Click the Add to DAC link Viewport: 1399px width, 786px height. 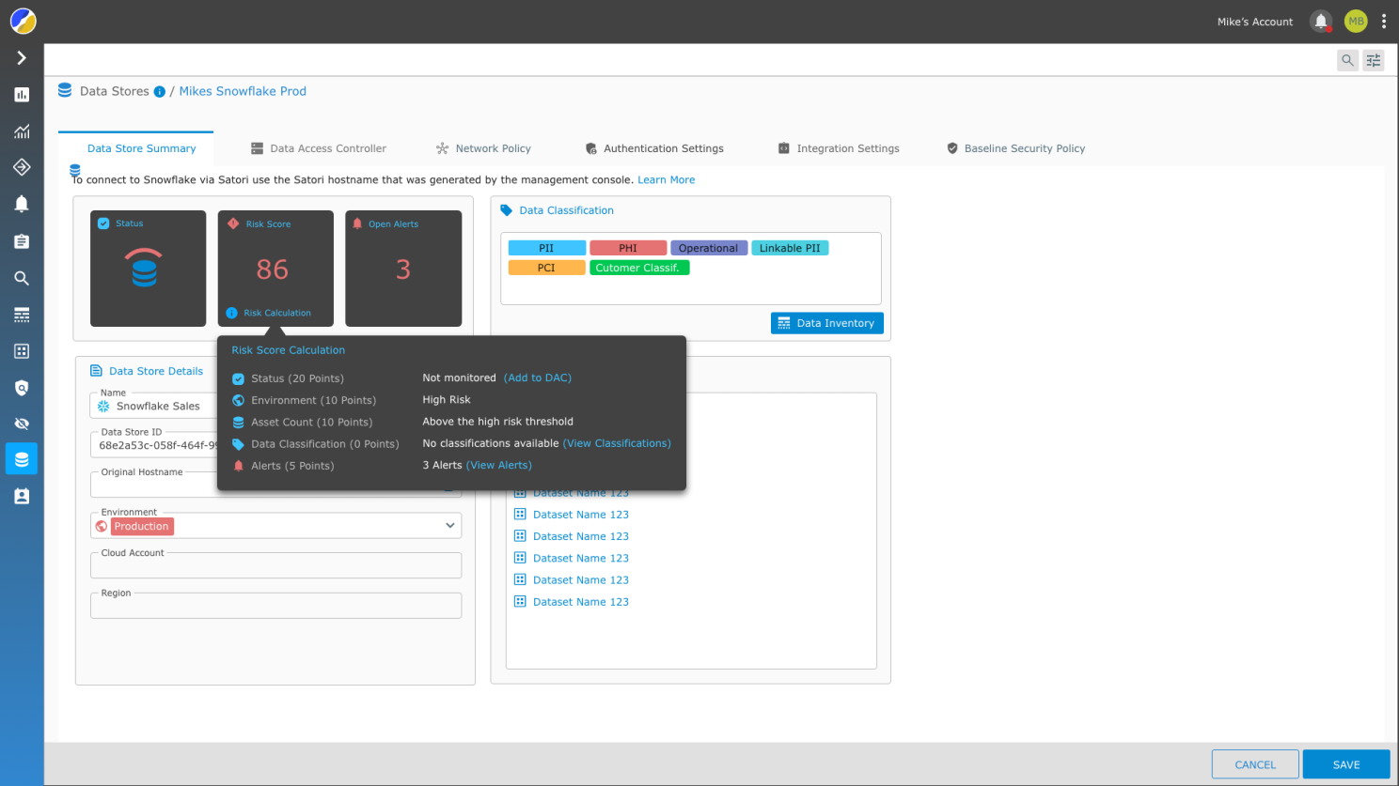(538, 378)
